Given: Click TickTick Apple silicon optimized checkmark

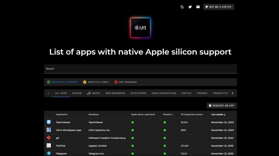Looking at the screenshot, I should pyautogui.click(x=133, y=146).
